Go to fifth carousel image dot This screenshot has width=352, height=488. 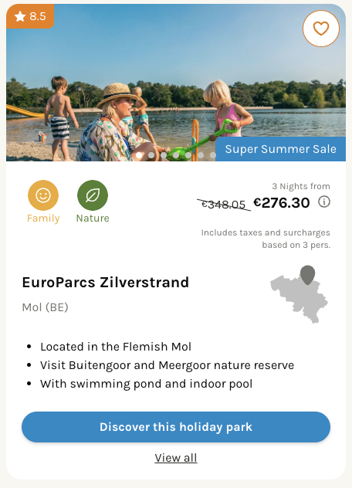click(x=188, y=155)
